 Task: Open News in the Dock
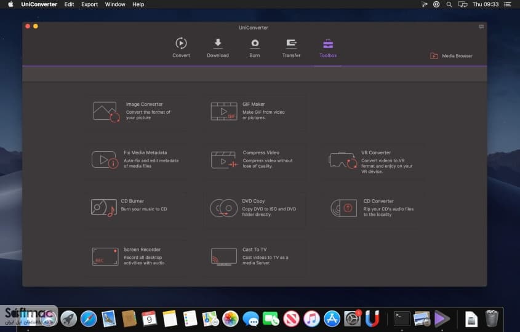291,319
